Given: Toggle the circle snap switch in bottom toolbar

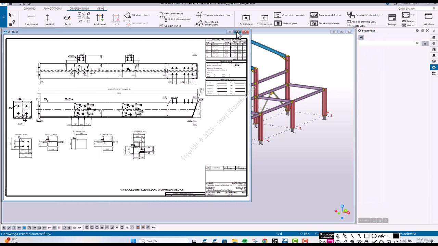Looking at the screenshot, I should (97, 228).
